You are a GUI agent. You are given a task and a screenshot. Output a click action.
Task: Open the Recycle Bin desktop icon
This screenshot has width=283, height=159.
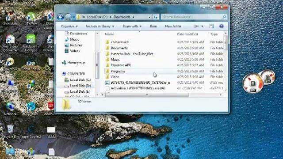[x=10, y=132]
